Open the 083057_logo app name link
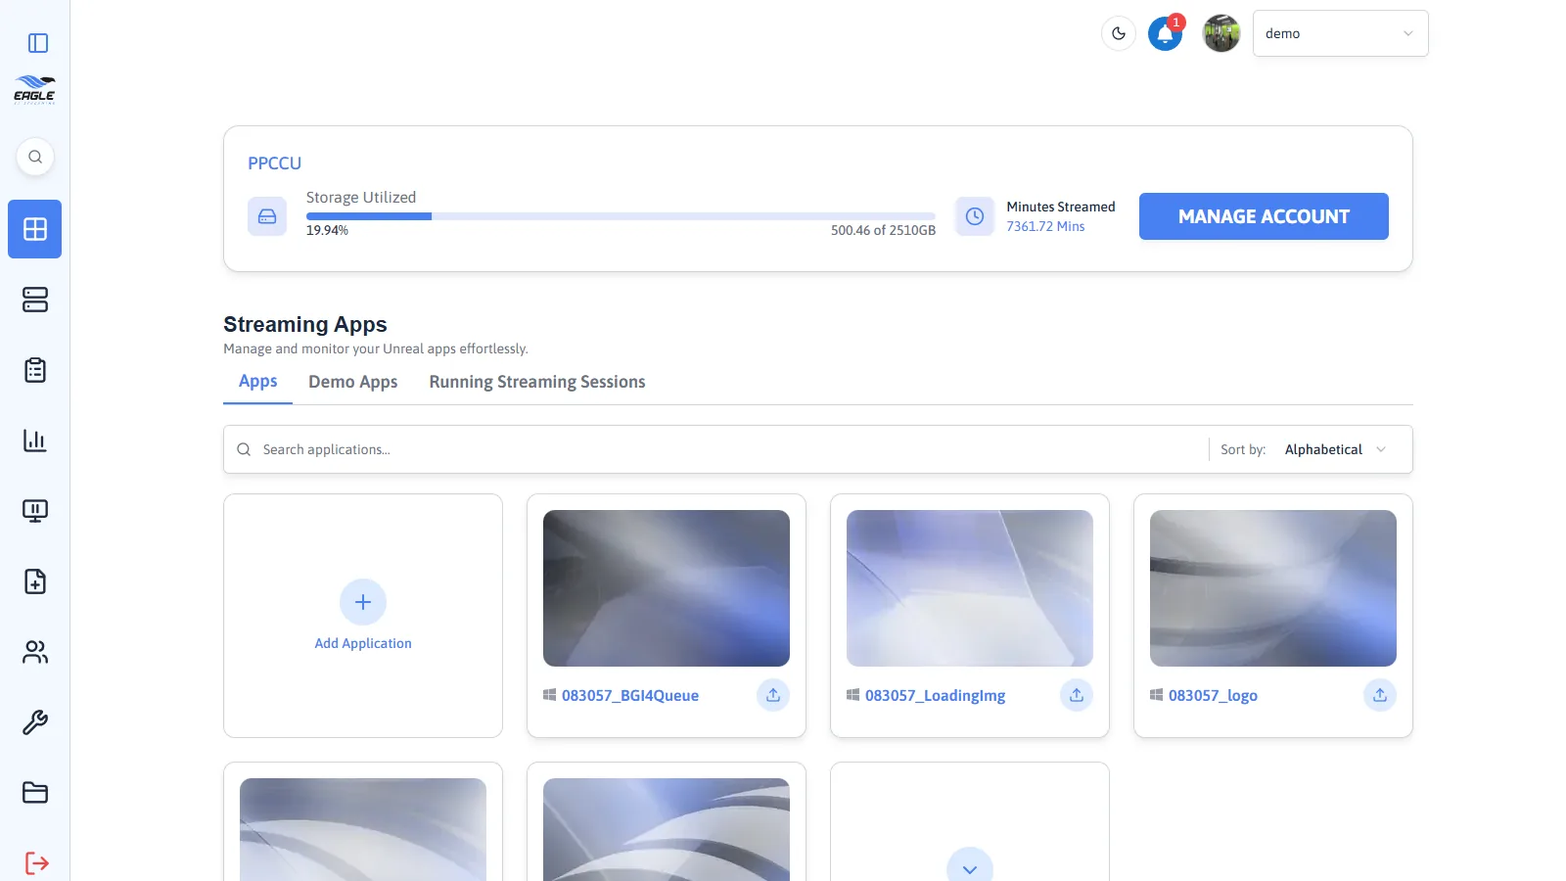Screen dimensions: 1566x881 coord(1213,695)
